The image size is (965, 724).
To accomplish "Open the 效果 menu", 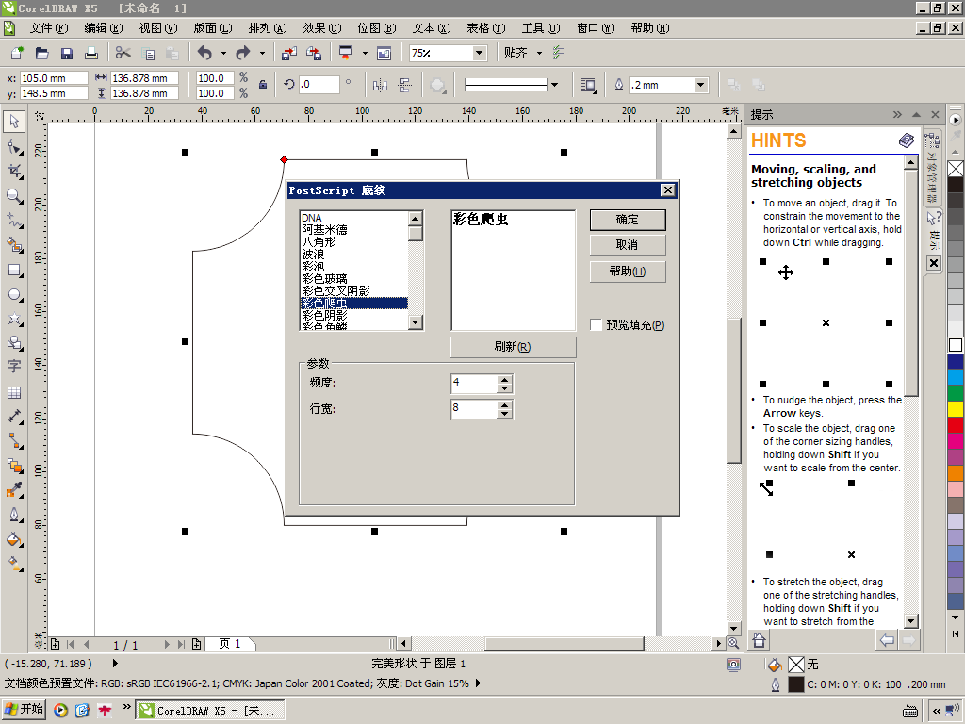I will pyautogui.click(x=322, y=27).
